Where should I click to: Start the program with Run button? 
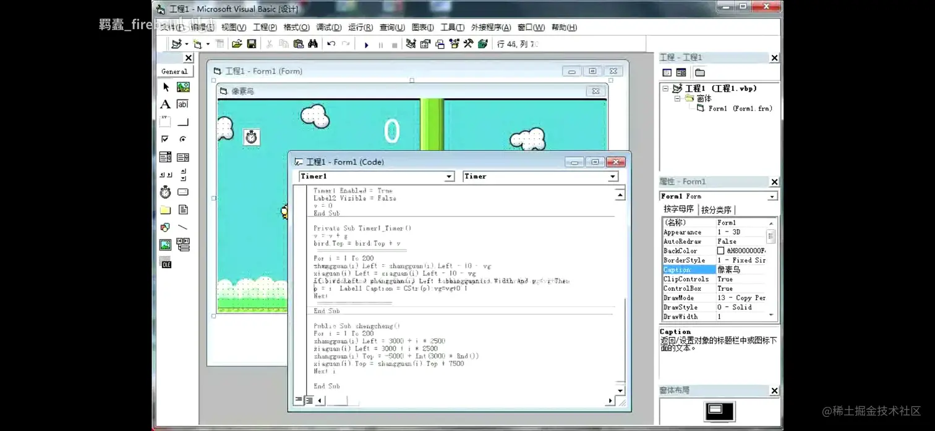[366, 44]
